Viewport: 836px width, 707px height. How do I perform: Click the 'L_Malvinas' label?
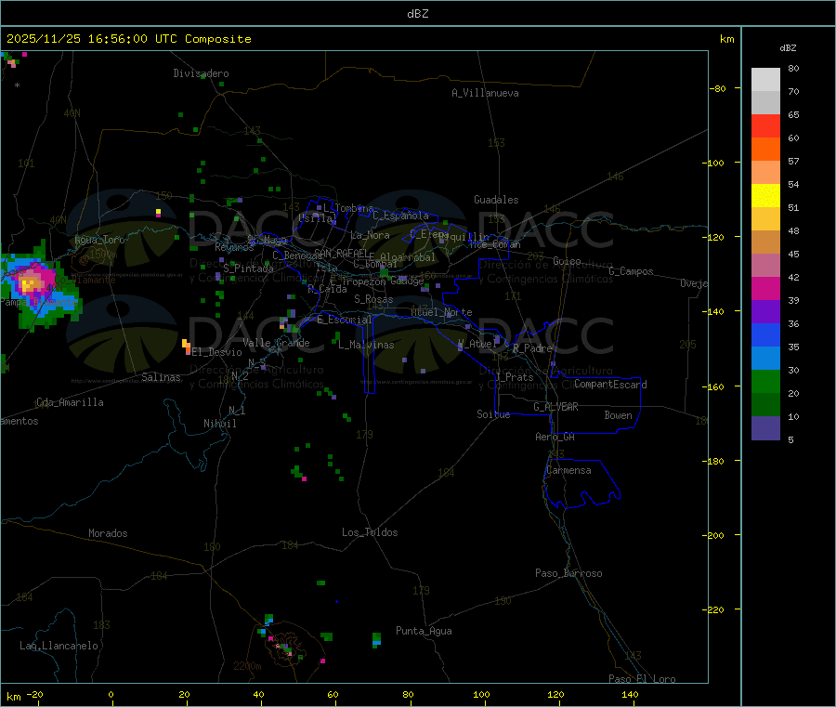366,345
